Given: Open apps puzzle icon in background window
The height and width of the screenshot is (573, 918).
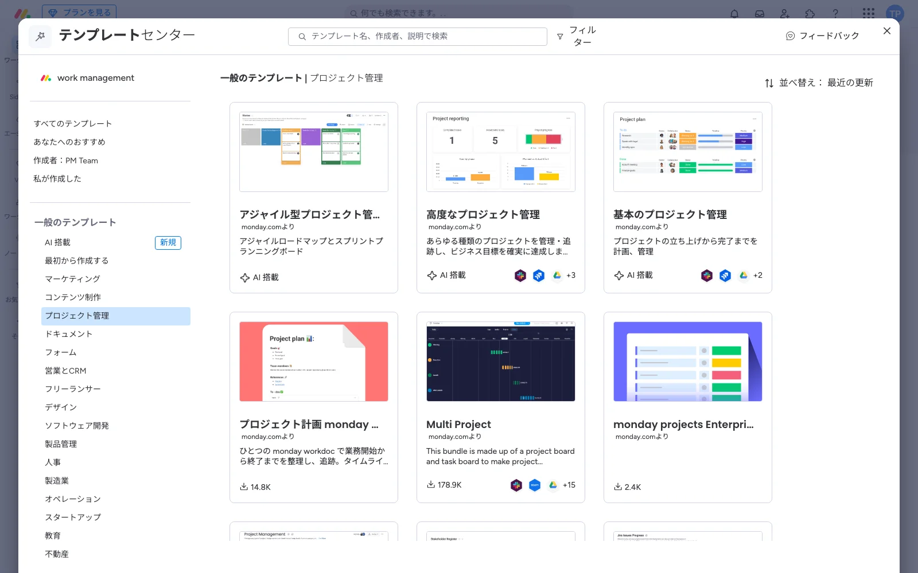Looking at the screenshot, I should (x=810, y=14).
